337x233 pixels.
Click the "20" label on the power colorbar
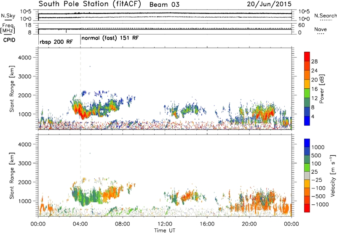coord(314,80)
